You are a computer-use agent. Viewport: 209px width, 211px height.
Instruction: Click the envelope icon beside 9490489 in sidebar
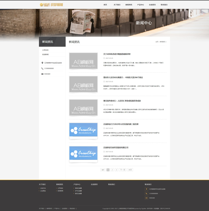coord(42,74)
